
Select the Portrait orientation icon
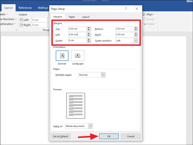[62, 56]
